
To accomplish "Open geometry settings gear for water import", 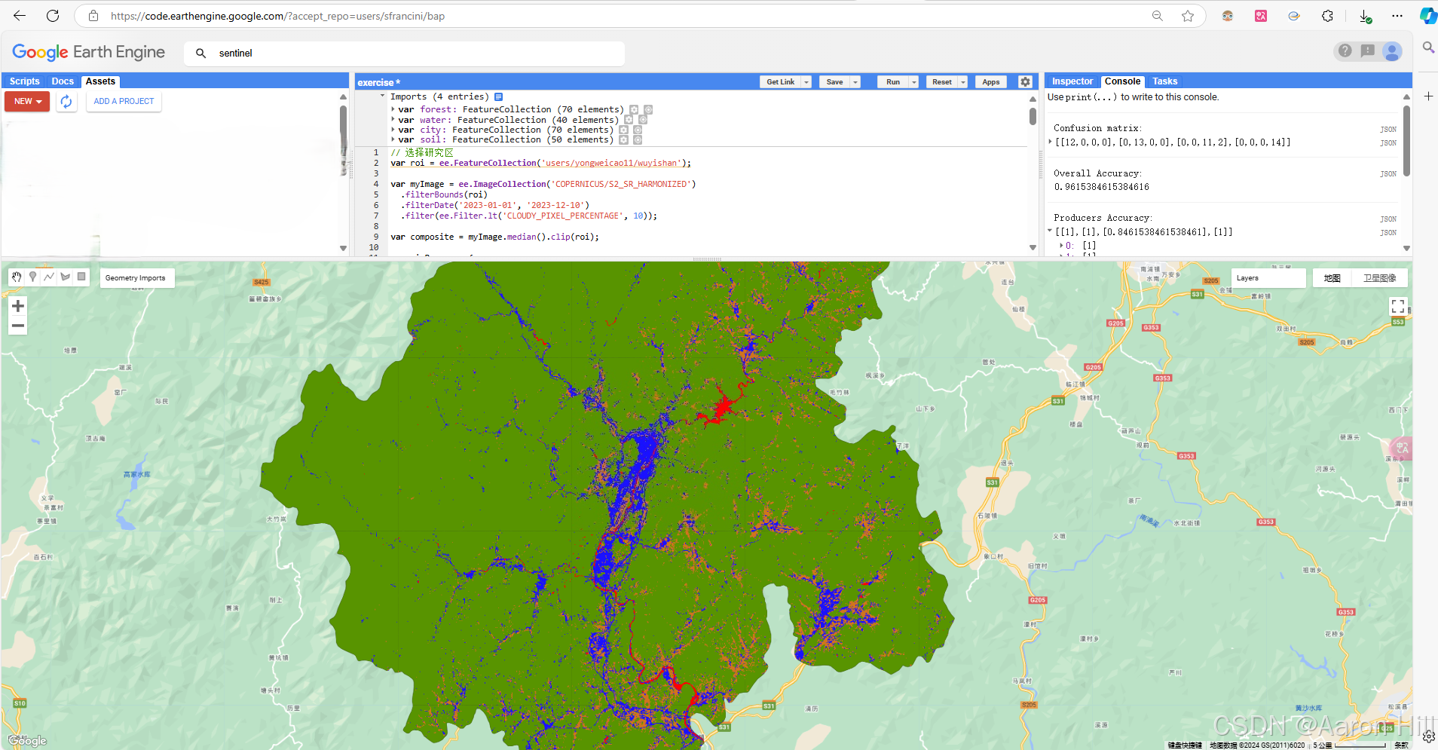I will 629,120.
